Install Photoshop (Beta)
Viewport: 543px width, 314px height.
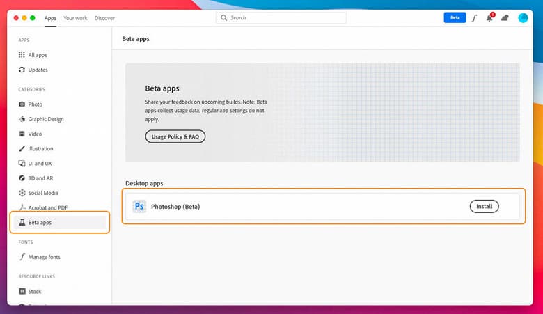click(484, 207)
